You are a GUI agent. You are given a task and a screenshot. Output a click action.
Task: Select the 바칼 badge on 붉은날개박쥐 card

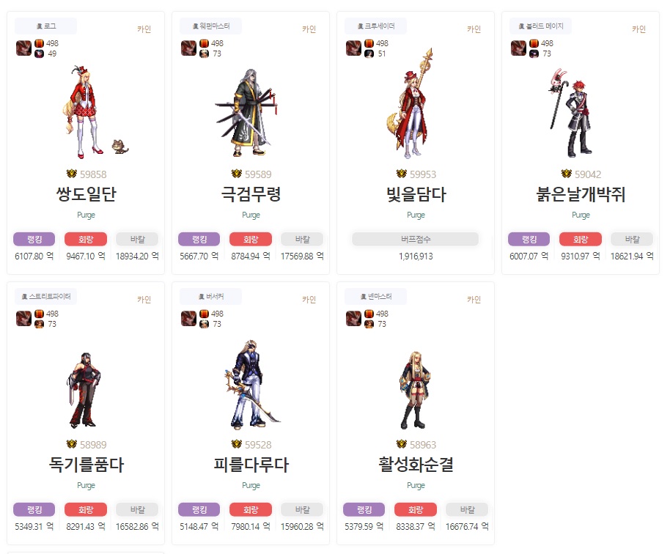632,239
